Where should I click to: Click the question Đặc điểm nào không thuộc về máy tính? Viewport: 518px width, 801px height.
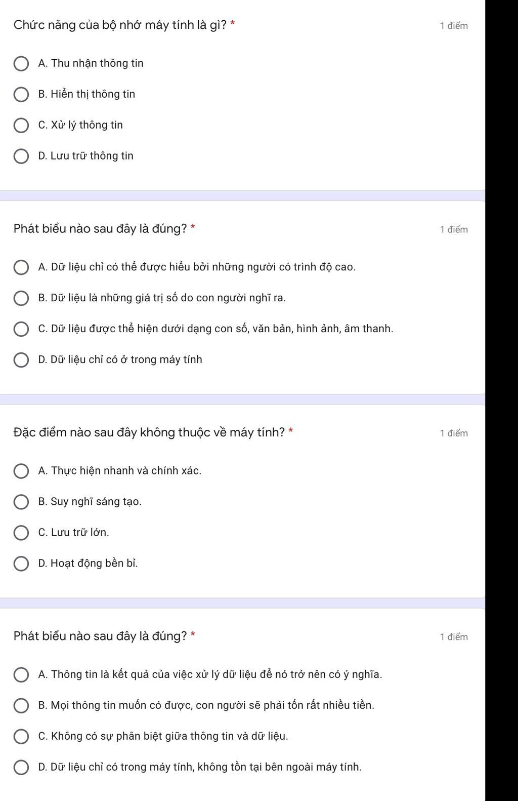tap(149, 432)
